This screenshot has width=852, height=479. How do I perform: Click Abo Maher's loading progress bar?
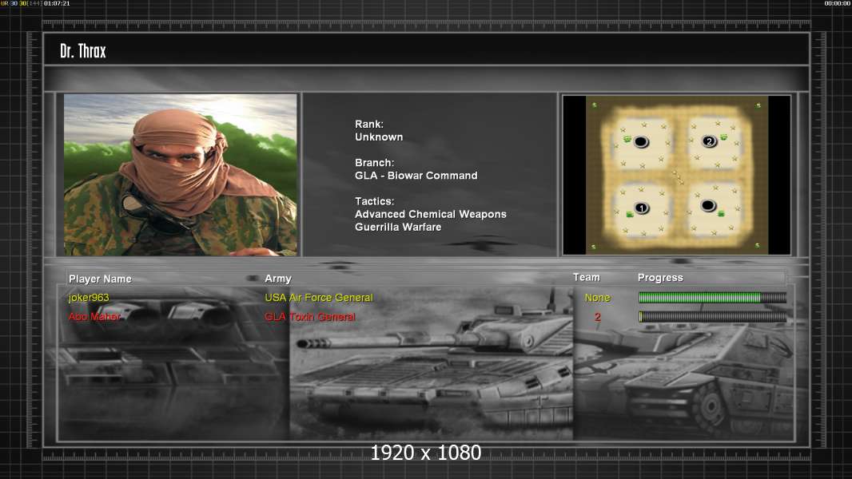click(712, 316)
